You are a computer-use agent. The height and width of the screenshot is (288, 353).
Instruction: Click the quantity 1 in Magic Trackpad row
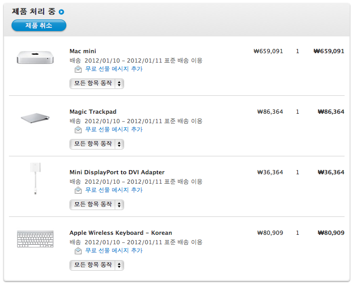[297, 112]
